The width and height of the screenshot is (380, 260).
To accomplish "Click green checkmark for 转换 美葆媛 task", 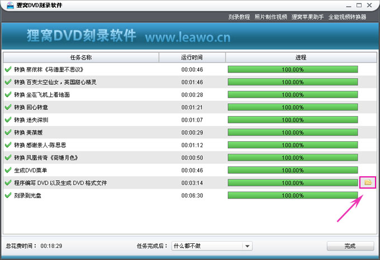I will [8, 132].
